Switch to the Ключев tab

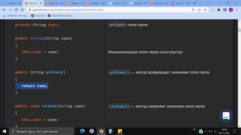point(159,3)
